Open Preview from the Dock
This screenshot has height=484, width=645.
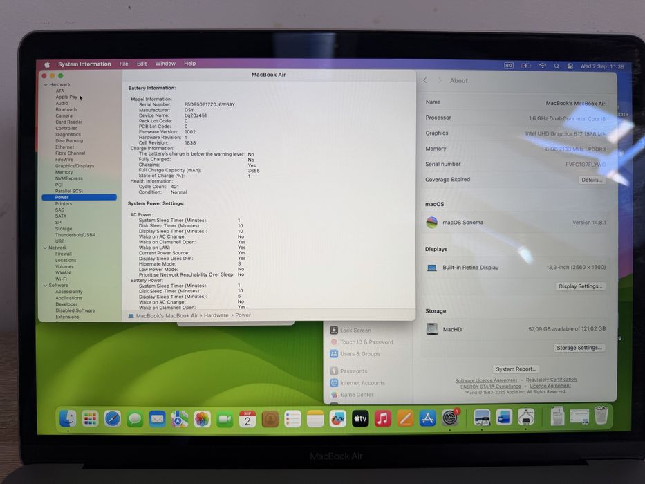pos(482,418)
